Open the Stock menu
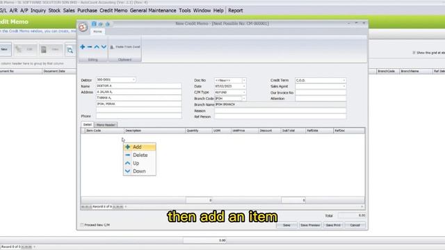445x250 pixels. tap(54, 10)
